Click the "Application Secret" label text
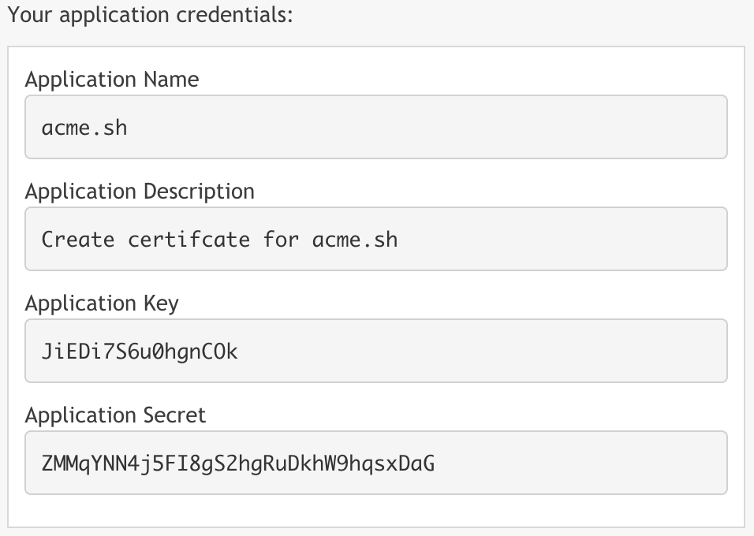Screen dimensions: 754x536 pyautogui.click(x=115, y=415)
